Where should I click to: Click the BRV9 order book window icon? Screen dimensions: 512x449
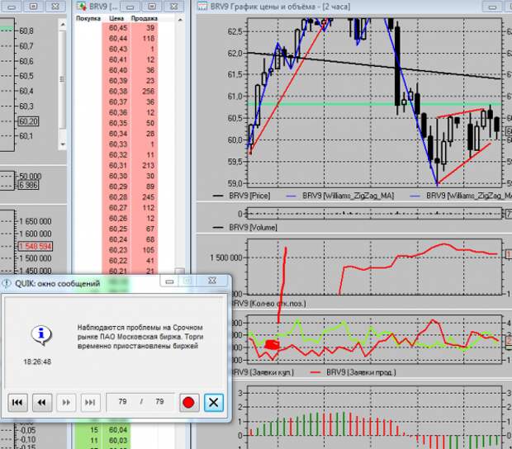click(x=81, y=5)
